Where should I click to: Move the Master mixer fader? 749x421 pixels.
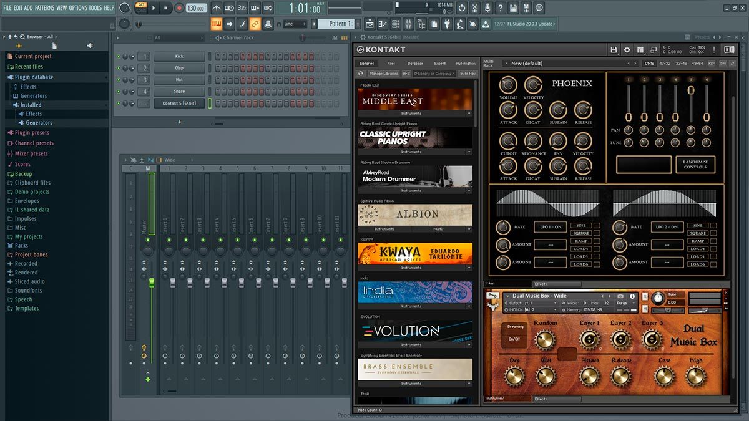point(151,283)
